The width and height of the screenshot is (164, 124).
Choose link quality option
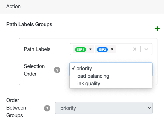[111, 84]
